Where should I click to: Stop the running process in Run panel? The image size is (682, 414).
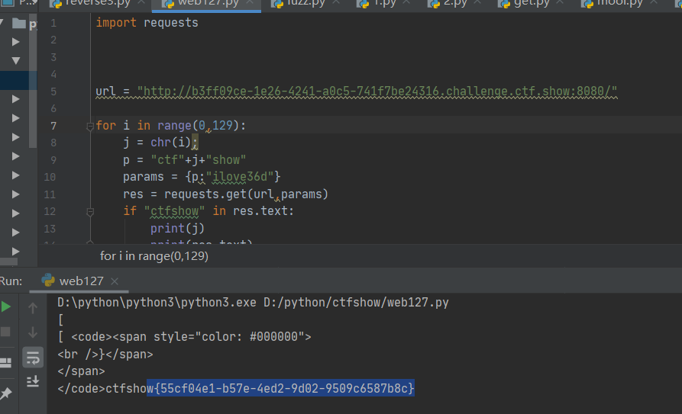coord(5,332)
